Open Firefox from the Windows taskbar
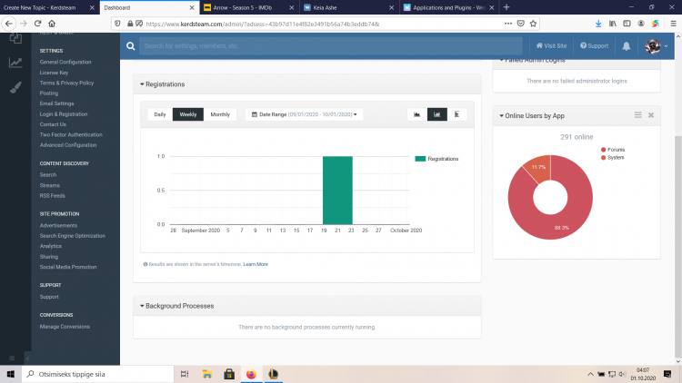This screenshot has width=682, height=383. (x=252, y=373)
